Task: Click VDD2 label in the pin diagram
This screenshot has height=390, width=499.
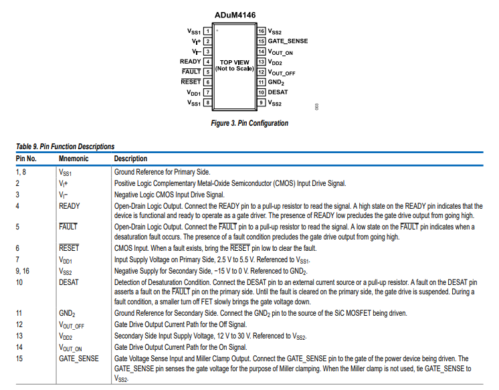Action: pyautogui.click(x=275, y=62)
